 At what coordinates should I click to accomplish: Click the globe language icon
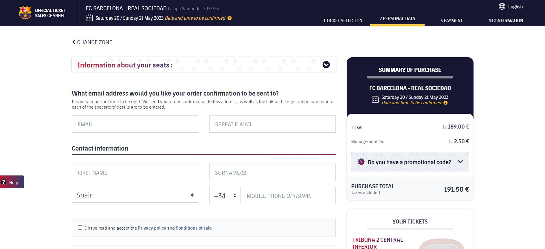click(502, 7)
